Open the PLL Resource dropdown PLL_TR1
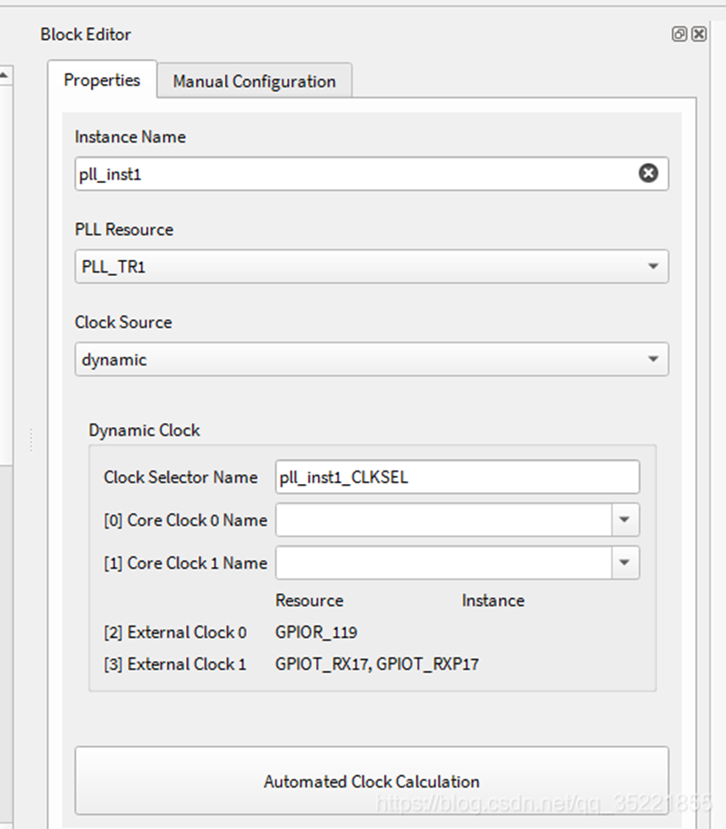Screen dimensions: 726x829 372,266
